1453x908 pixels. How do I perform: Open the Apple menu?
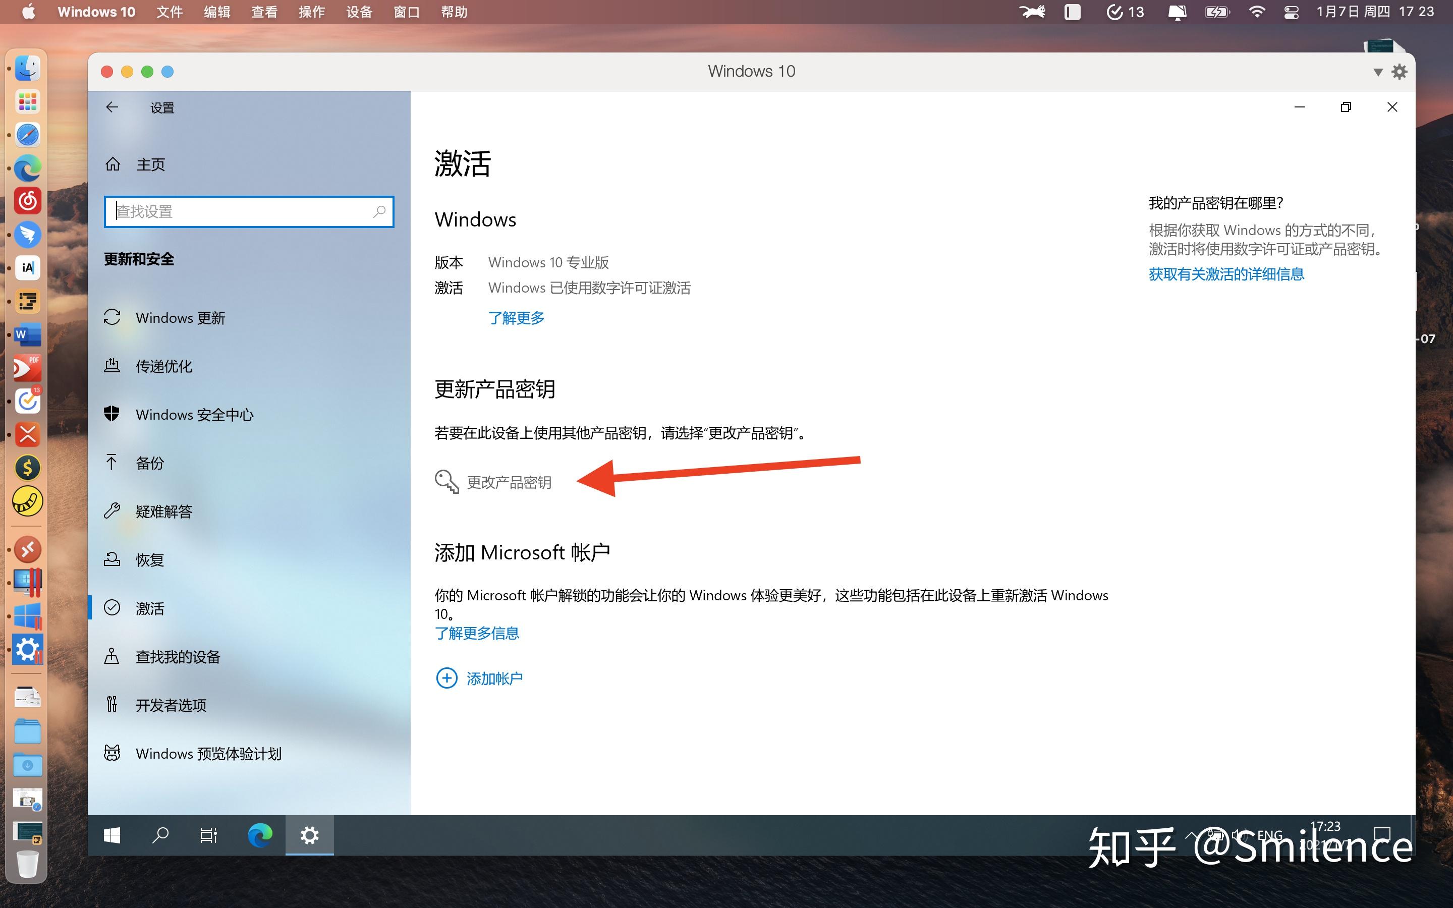click(x=28, y=12)
